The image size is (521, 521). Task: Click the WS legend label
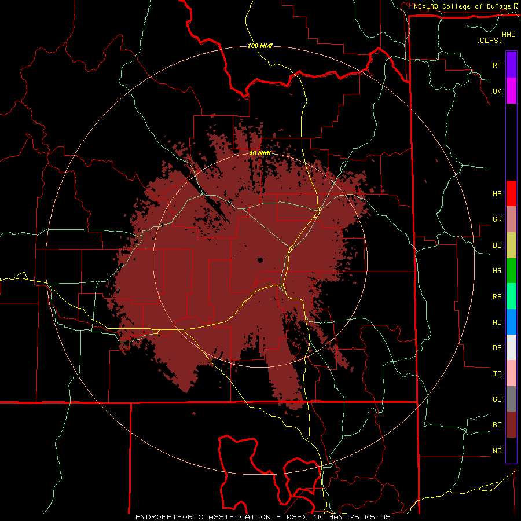point(497,322)
